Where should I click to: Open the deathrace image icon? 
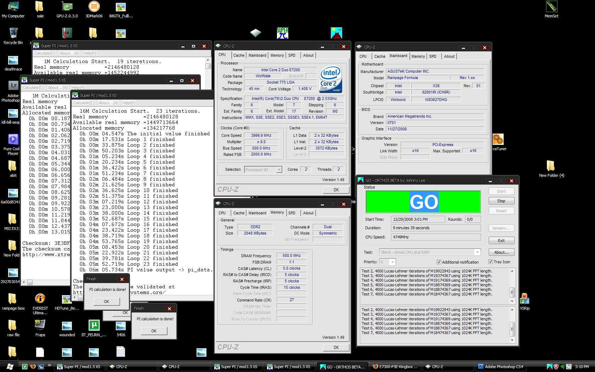[x=13, y=63]
